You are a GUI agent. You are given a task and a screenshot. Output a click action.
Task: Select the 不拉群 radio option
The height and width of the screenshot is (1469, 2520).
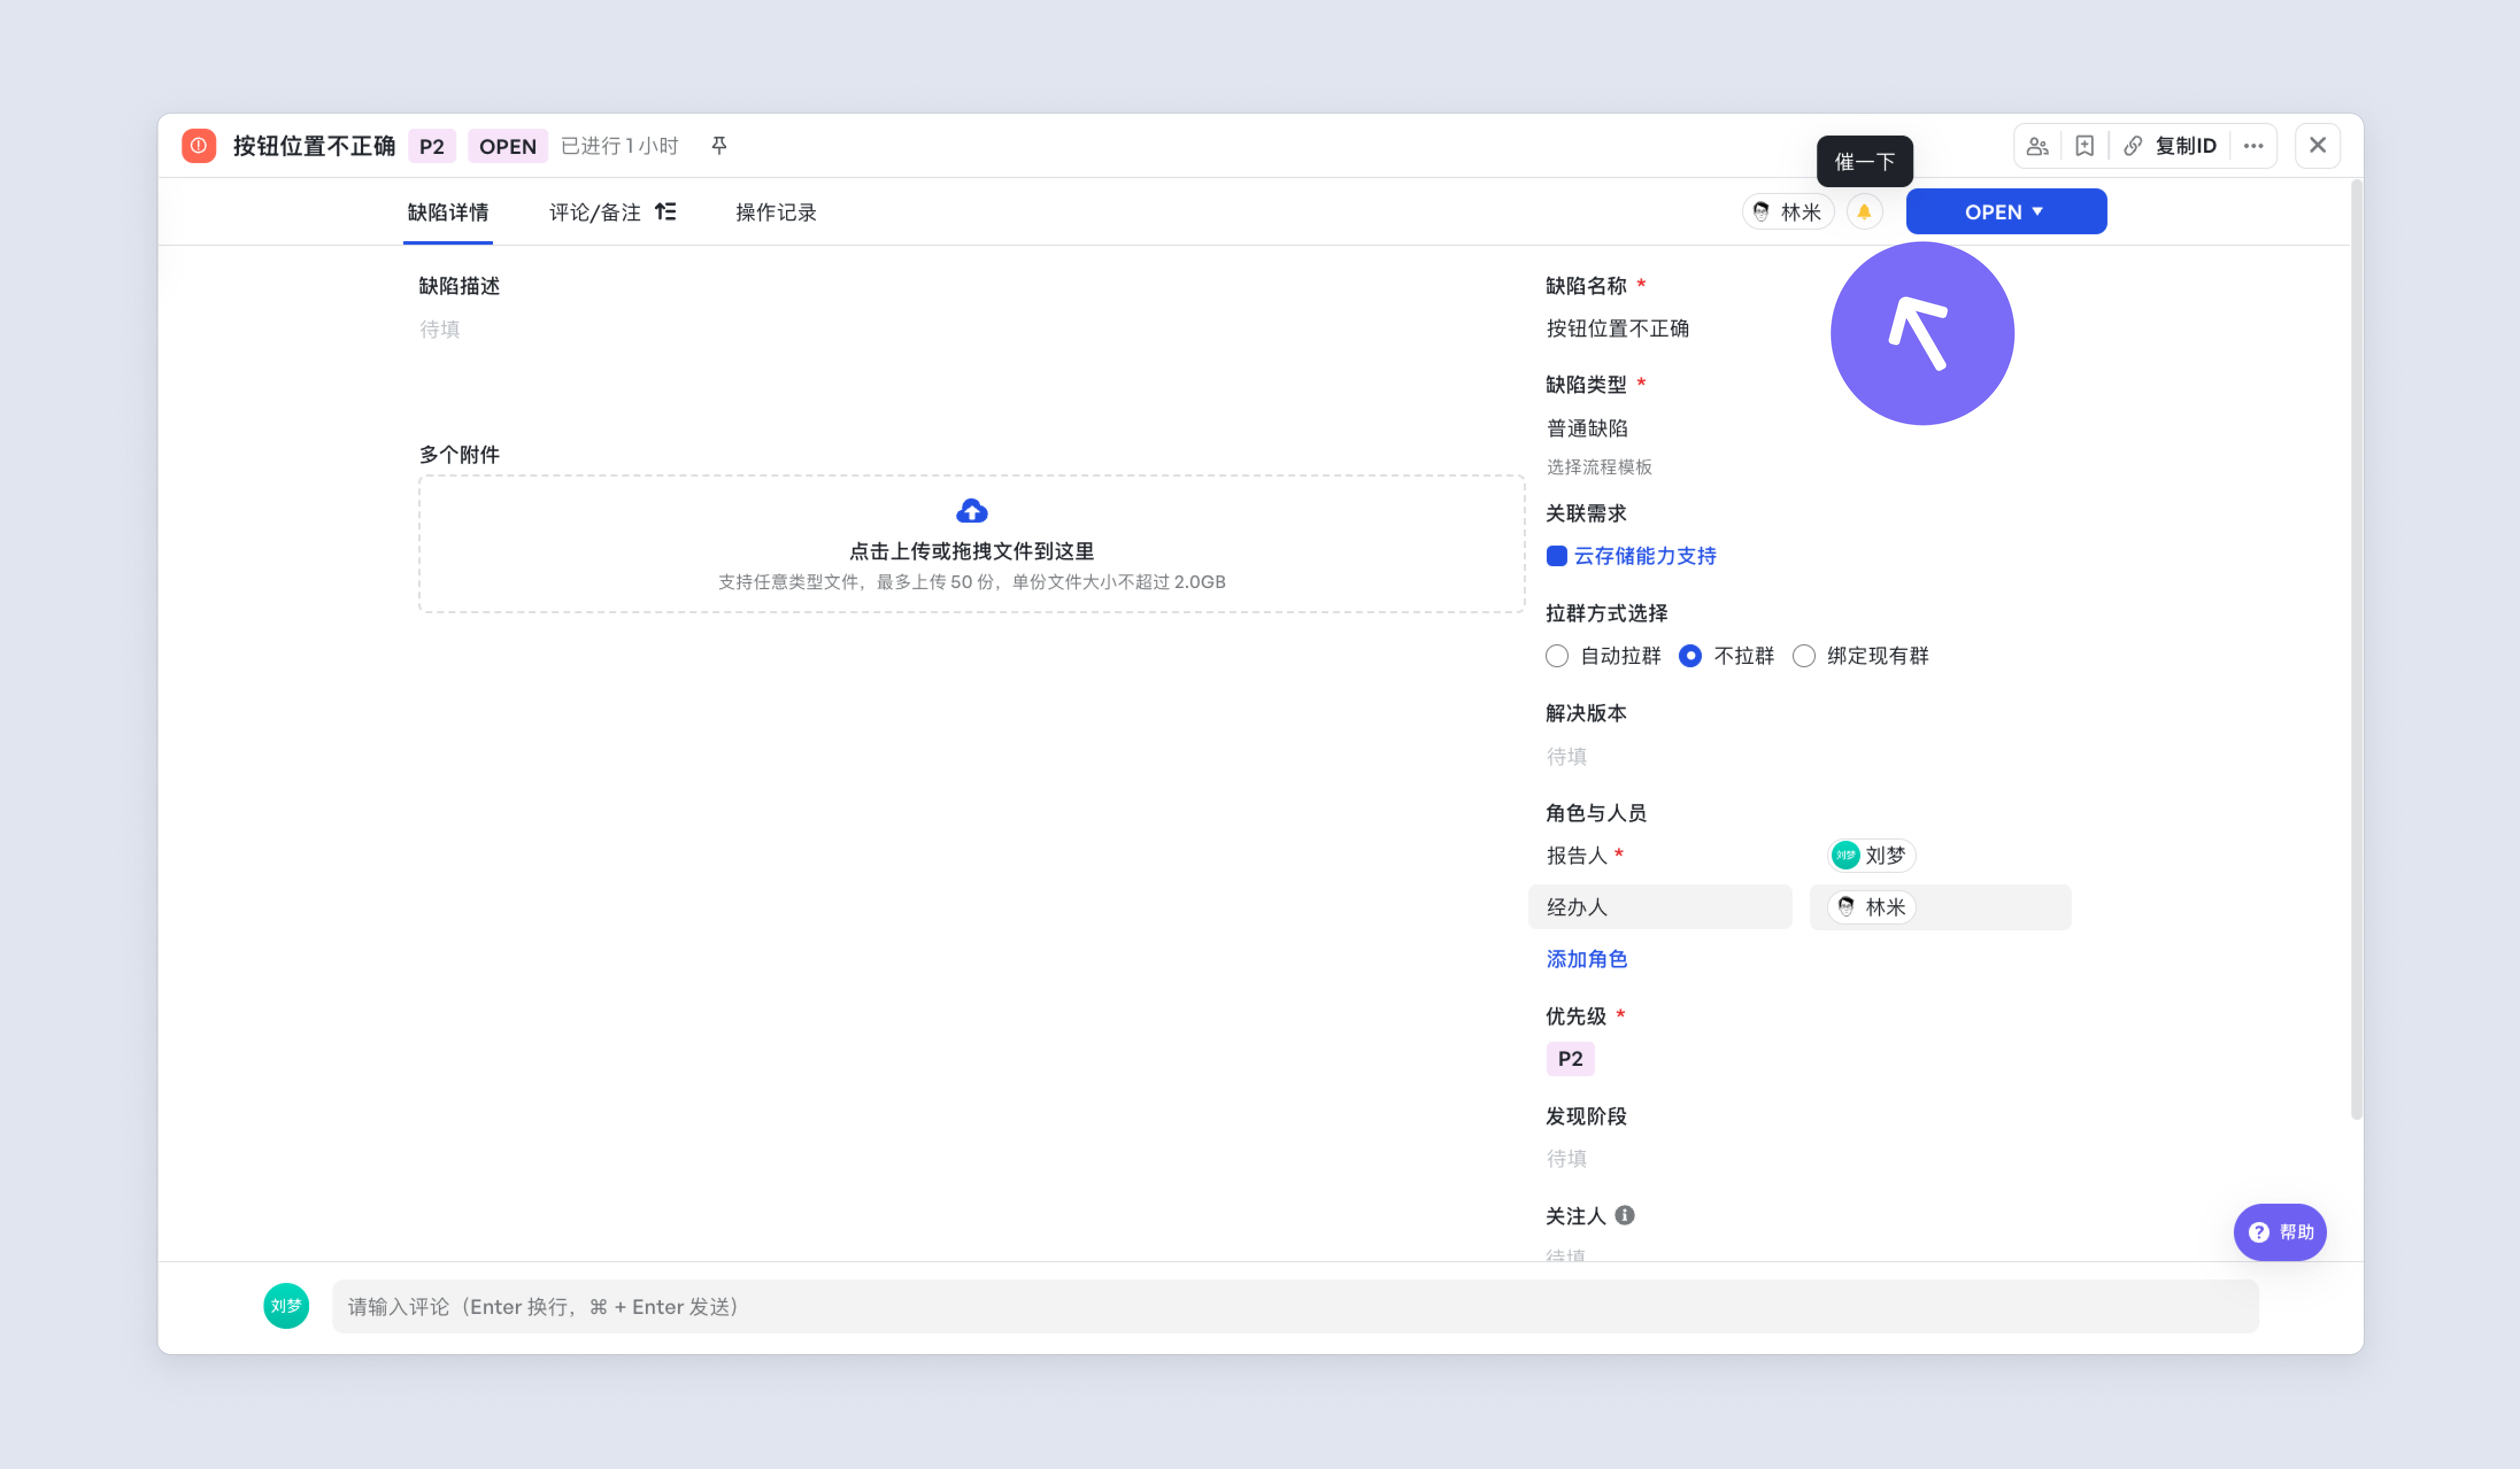[1690, 656]
